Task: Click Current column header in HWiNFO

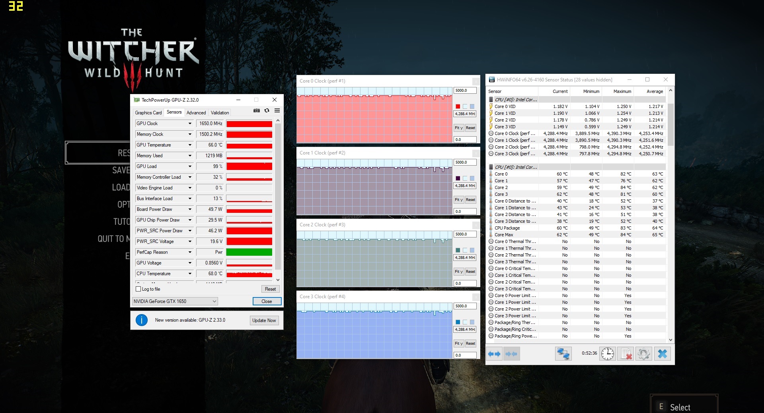Action: pos(554,91)
